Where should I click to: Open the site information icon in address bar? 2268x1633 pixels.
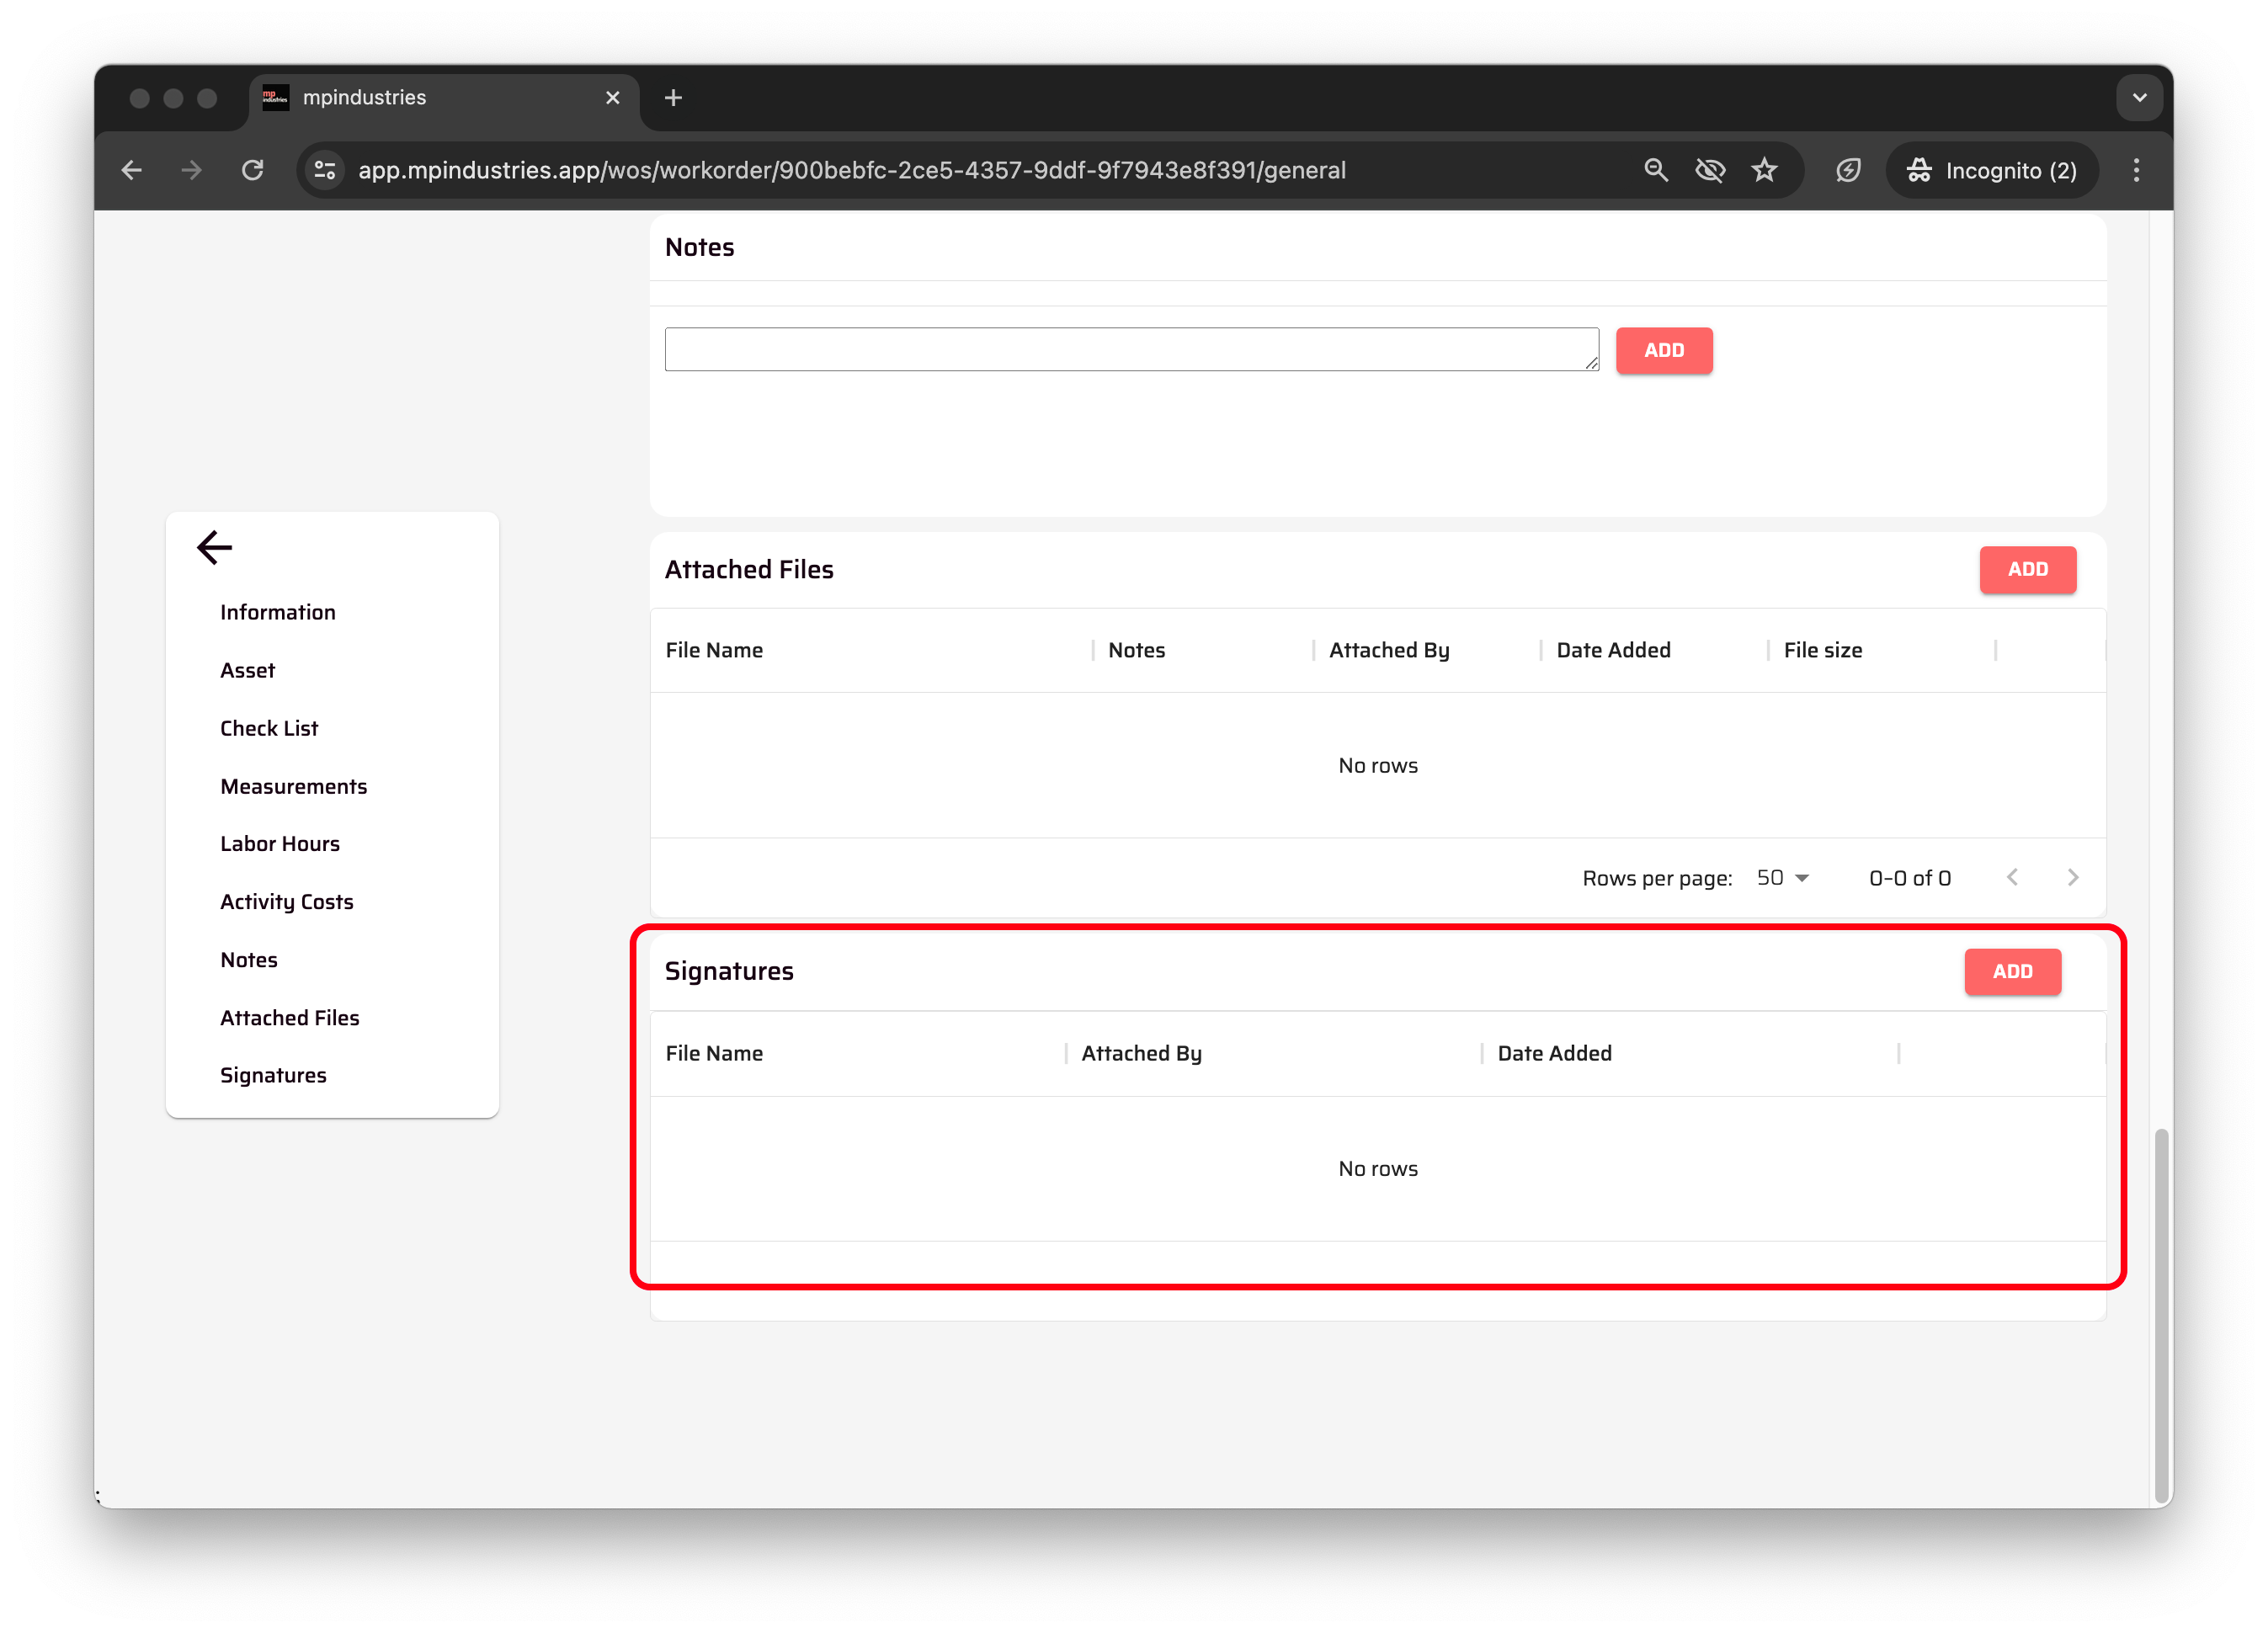tap(325, 170)
